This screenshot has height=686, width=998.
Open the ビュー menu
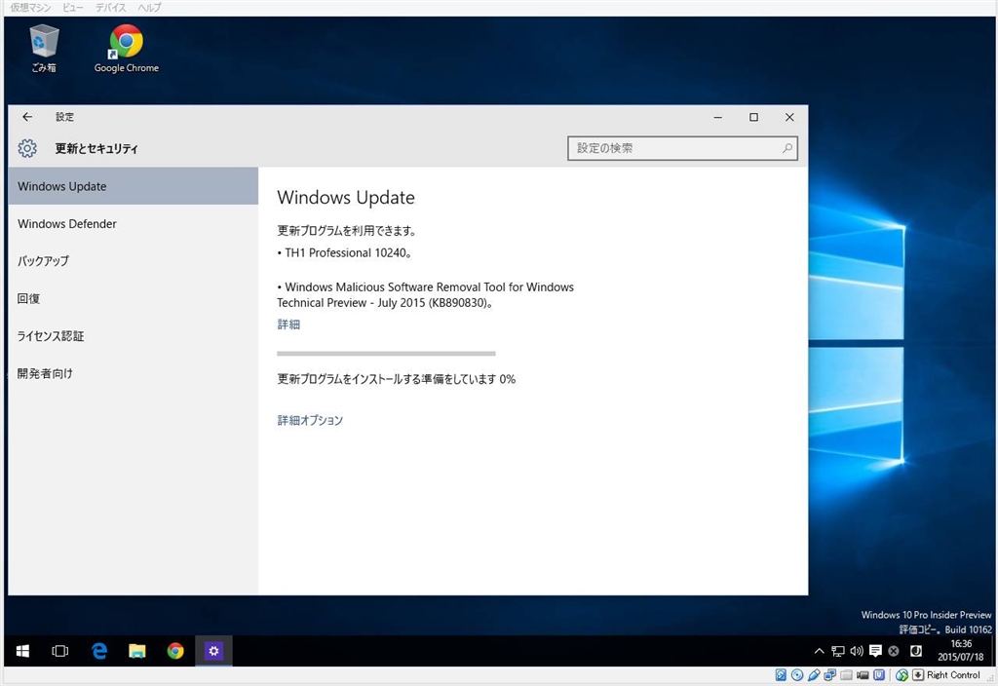coord(72,8)
